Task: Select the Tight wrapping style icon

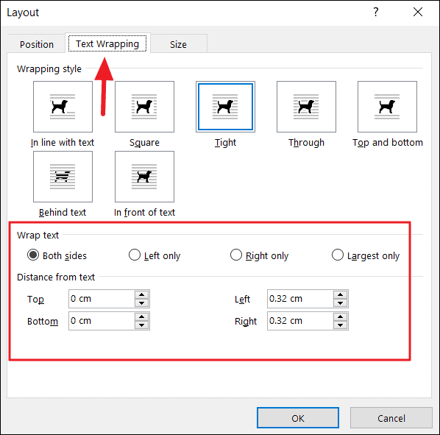Action: click(225, 107)
